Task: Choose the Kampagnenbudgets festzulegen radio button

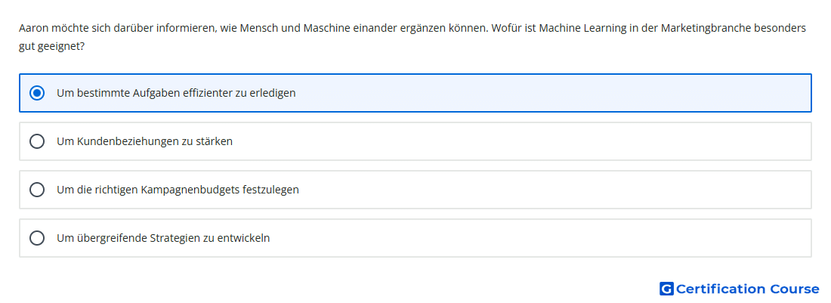Action: 36,190
